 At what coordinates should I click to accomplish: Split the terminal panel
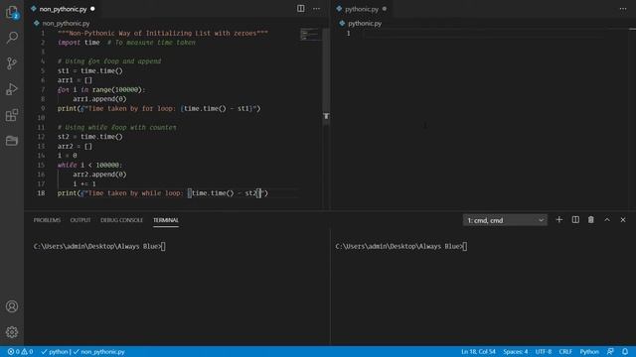[575, 220]
